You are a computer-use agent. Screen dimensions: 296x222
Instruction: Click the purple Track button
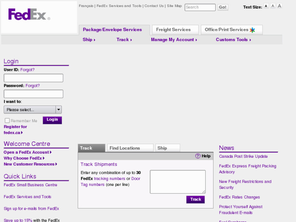pyautogui.click(x=195, y=200)
